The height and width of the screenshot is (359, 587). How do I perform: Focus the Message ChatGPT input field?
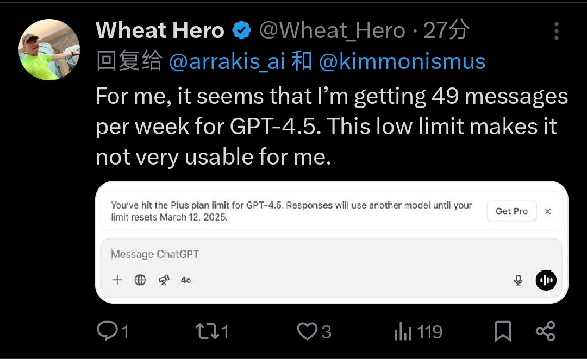[x=332, y=254]
